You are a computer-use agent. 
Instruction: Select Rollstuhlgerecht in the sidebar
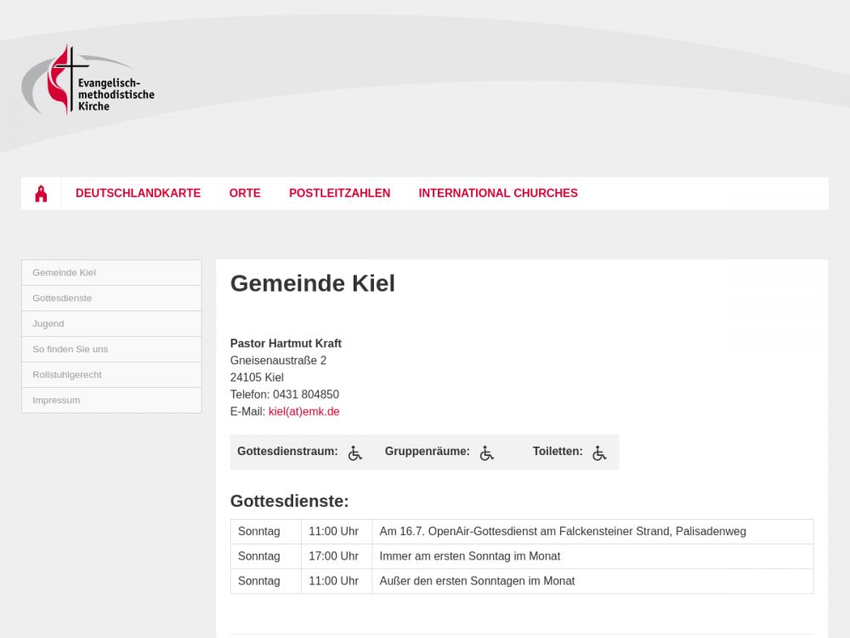click(x=67, y=375)
